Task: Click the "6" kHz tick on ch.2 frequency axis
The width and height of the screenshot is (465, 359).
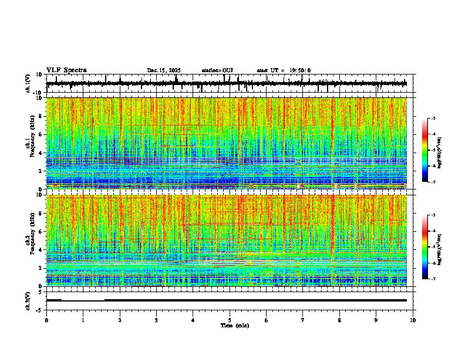Action: [x=41, y=232]
